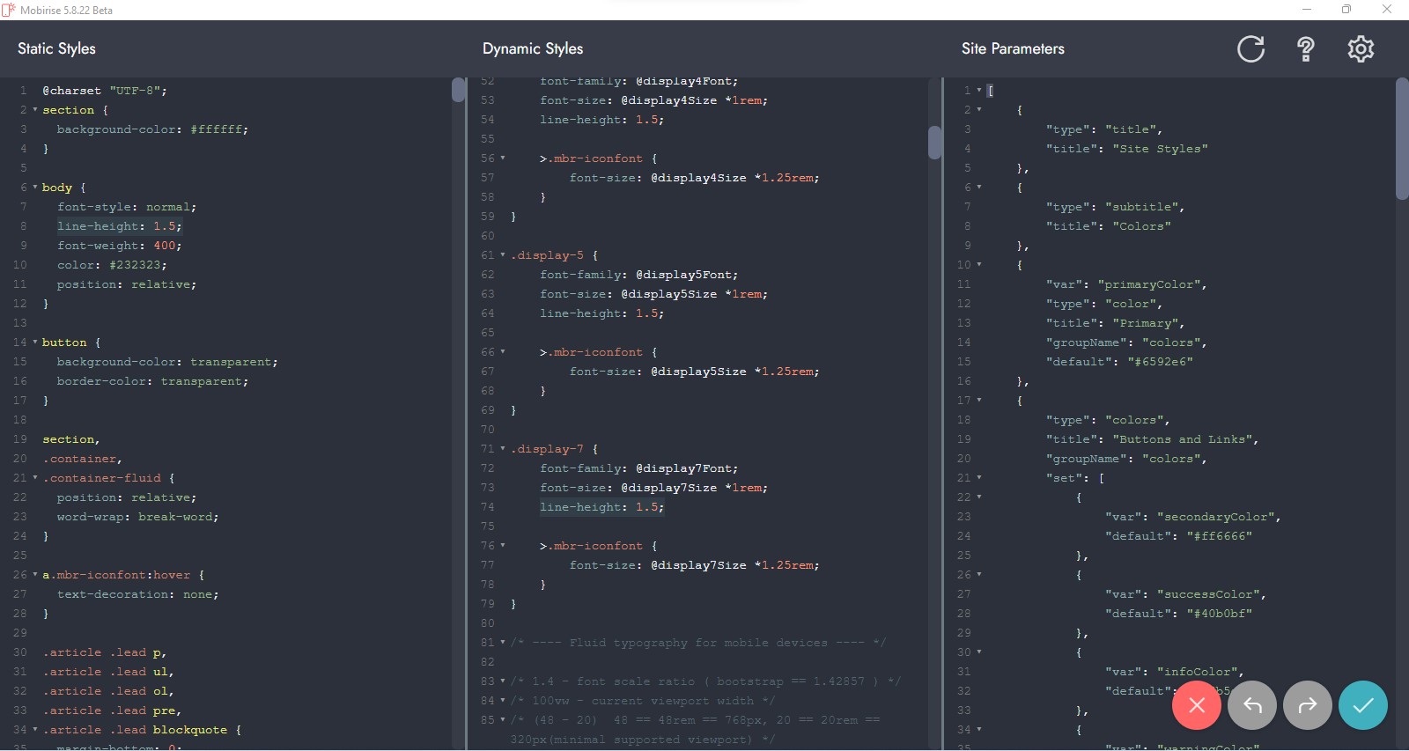Click the refresh/reset circular arrow icon
Screen dimensions: 1409x751
point(1250,49)
